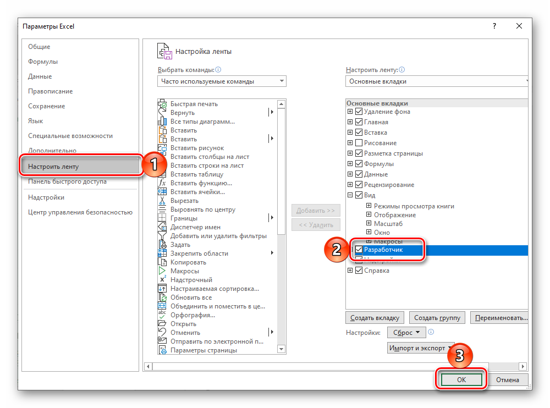Click the Надстрочный superscript icon

click(x=162, y=279)
